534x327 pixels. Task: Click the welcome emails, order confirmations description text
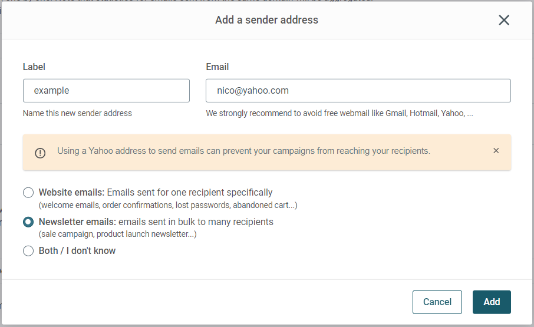tap(168, 205)
